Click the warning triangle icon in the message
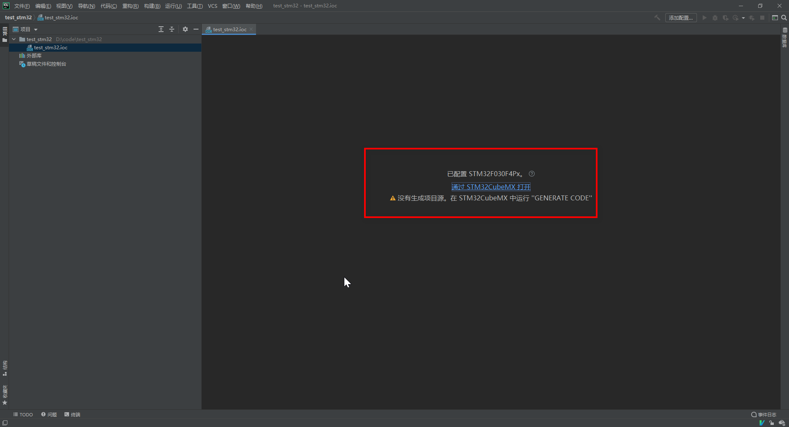Image resolution: width=789 pixels, height=427 pixels. (392, 198)
